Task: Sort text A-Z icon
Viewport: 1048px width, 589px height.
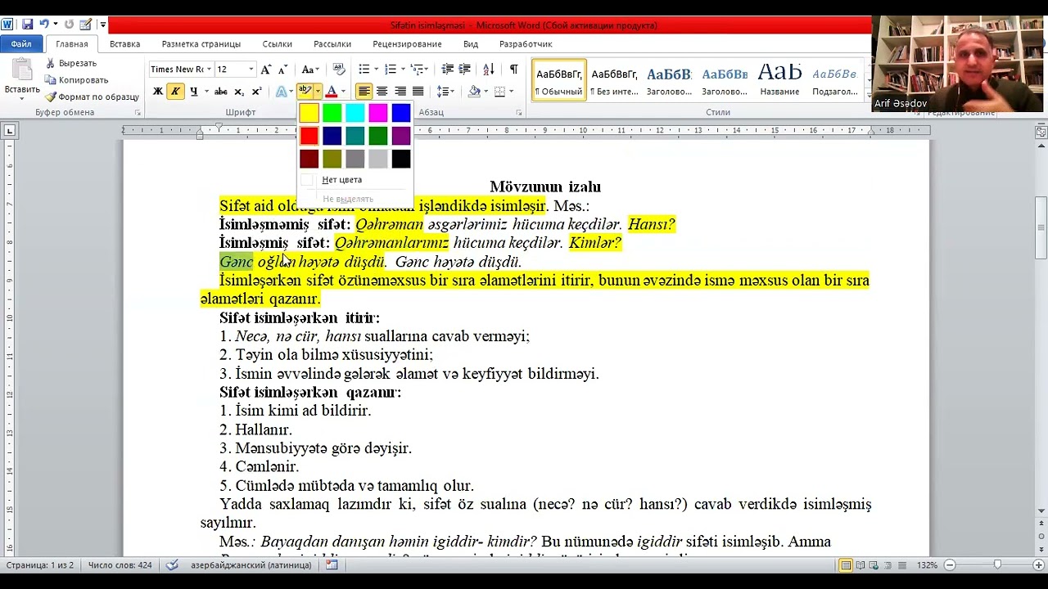Action: [x=489, y=70]
